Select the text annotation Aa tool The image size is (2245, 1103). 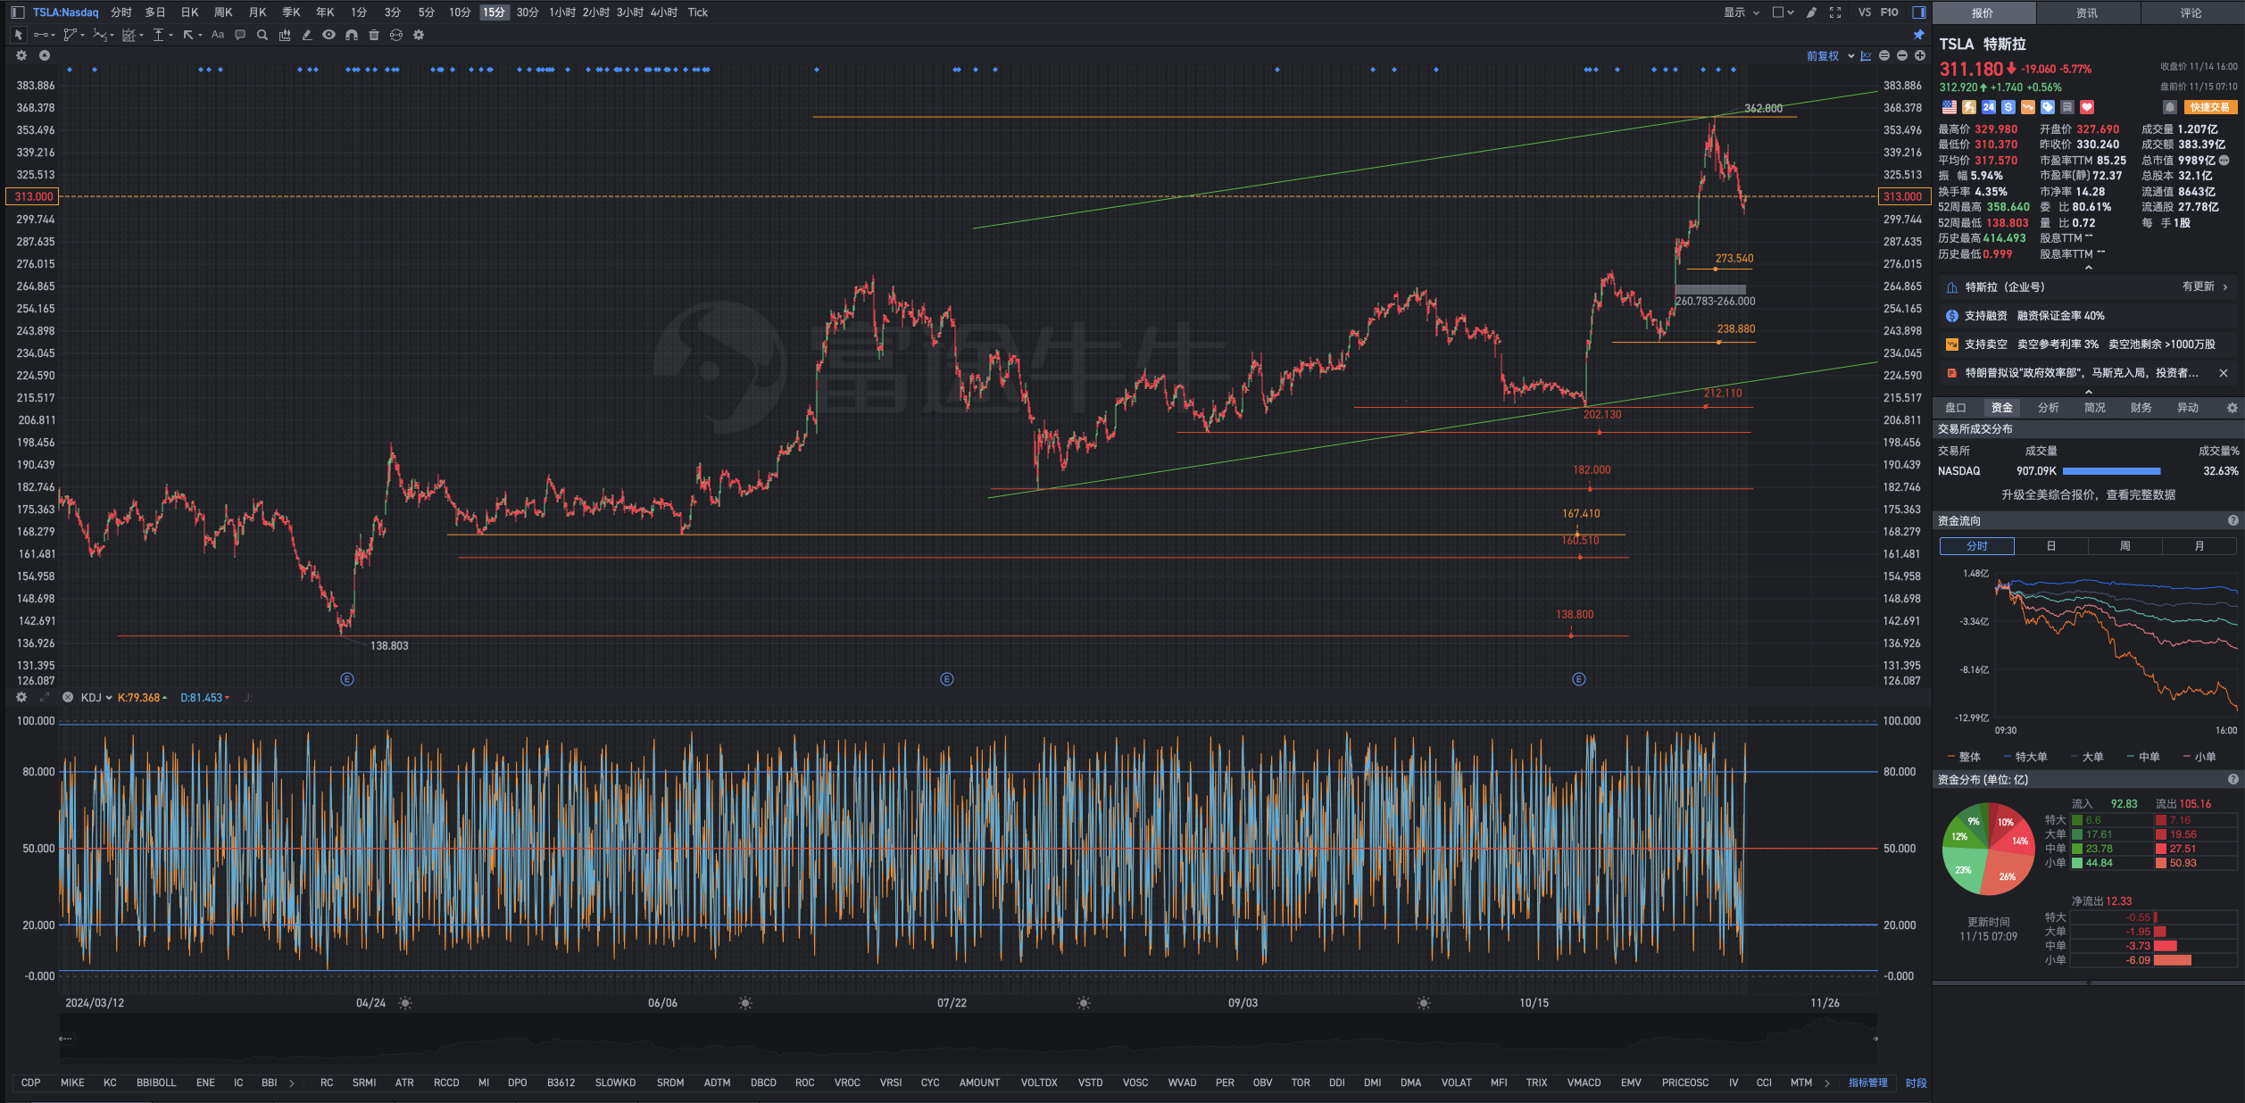point(218,35)
